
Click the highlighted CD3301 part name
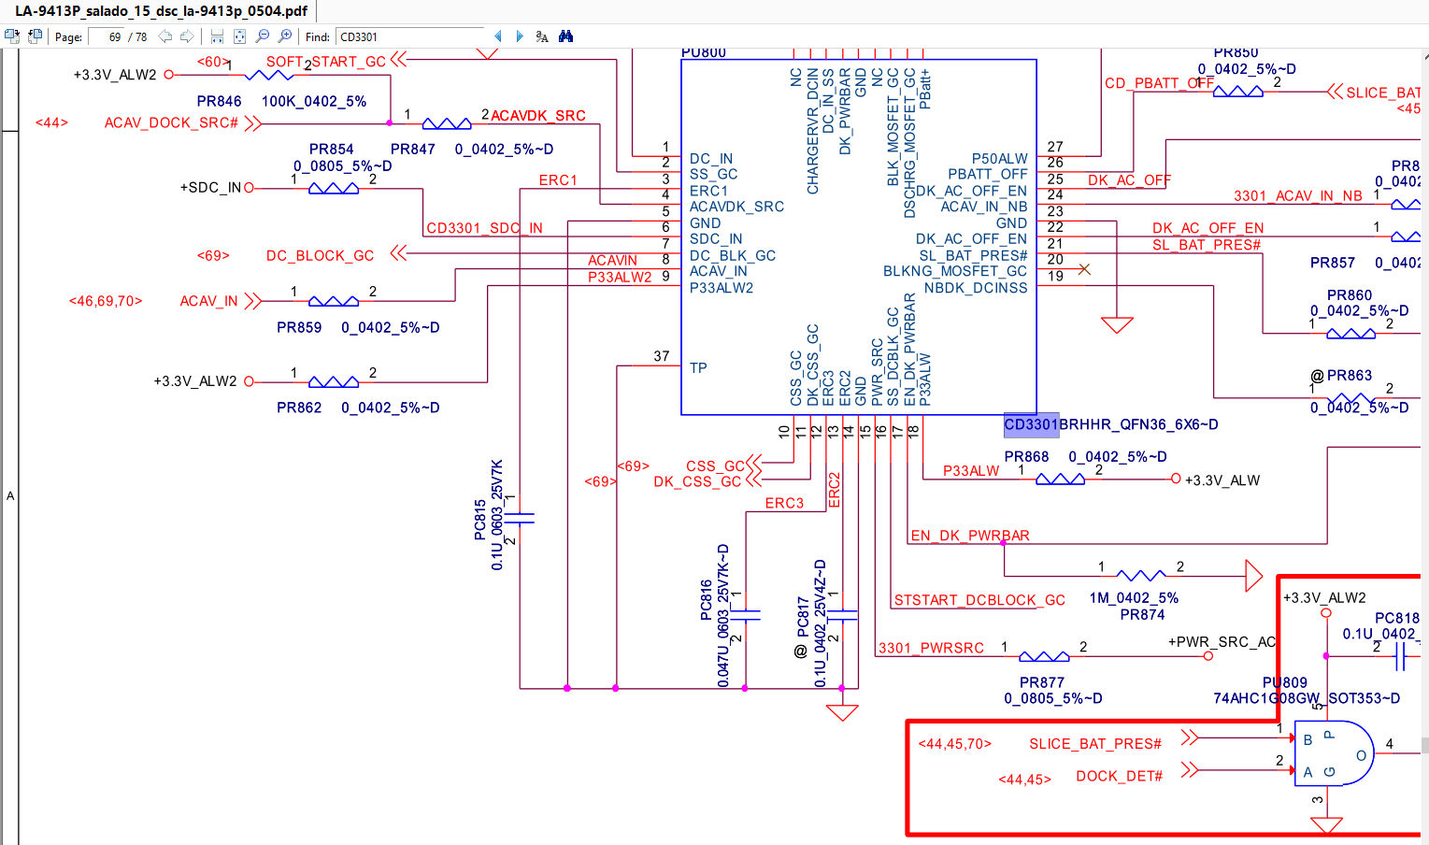pyautogui.click(x=1031, y=424)
